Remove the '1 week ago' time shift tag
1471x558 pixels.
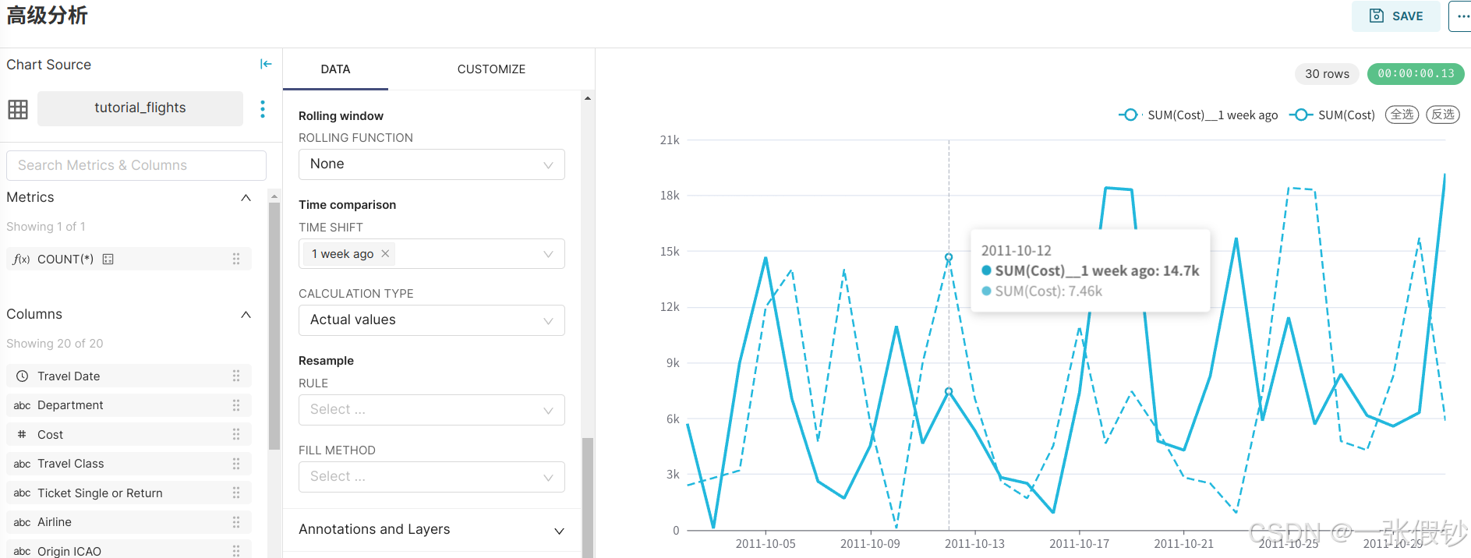(x=385, y=253)
